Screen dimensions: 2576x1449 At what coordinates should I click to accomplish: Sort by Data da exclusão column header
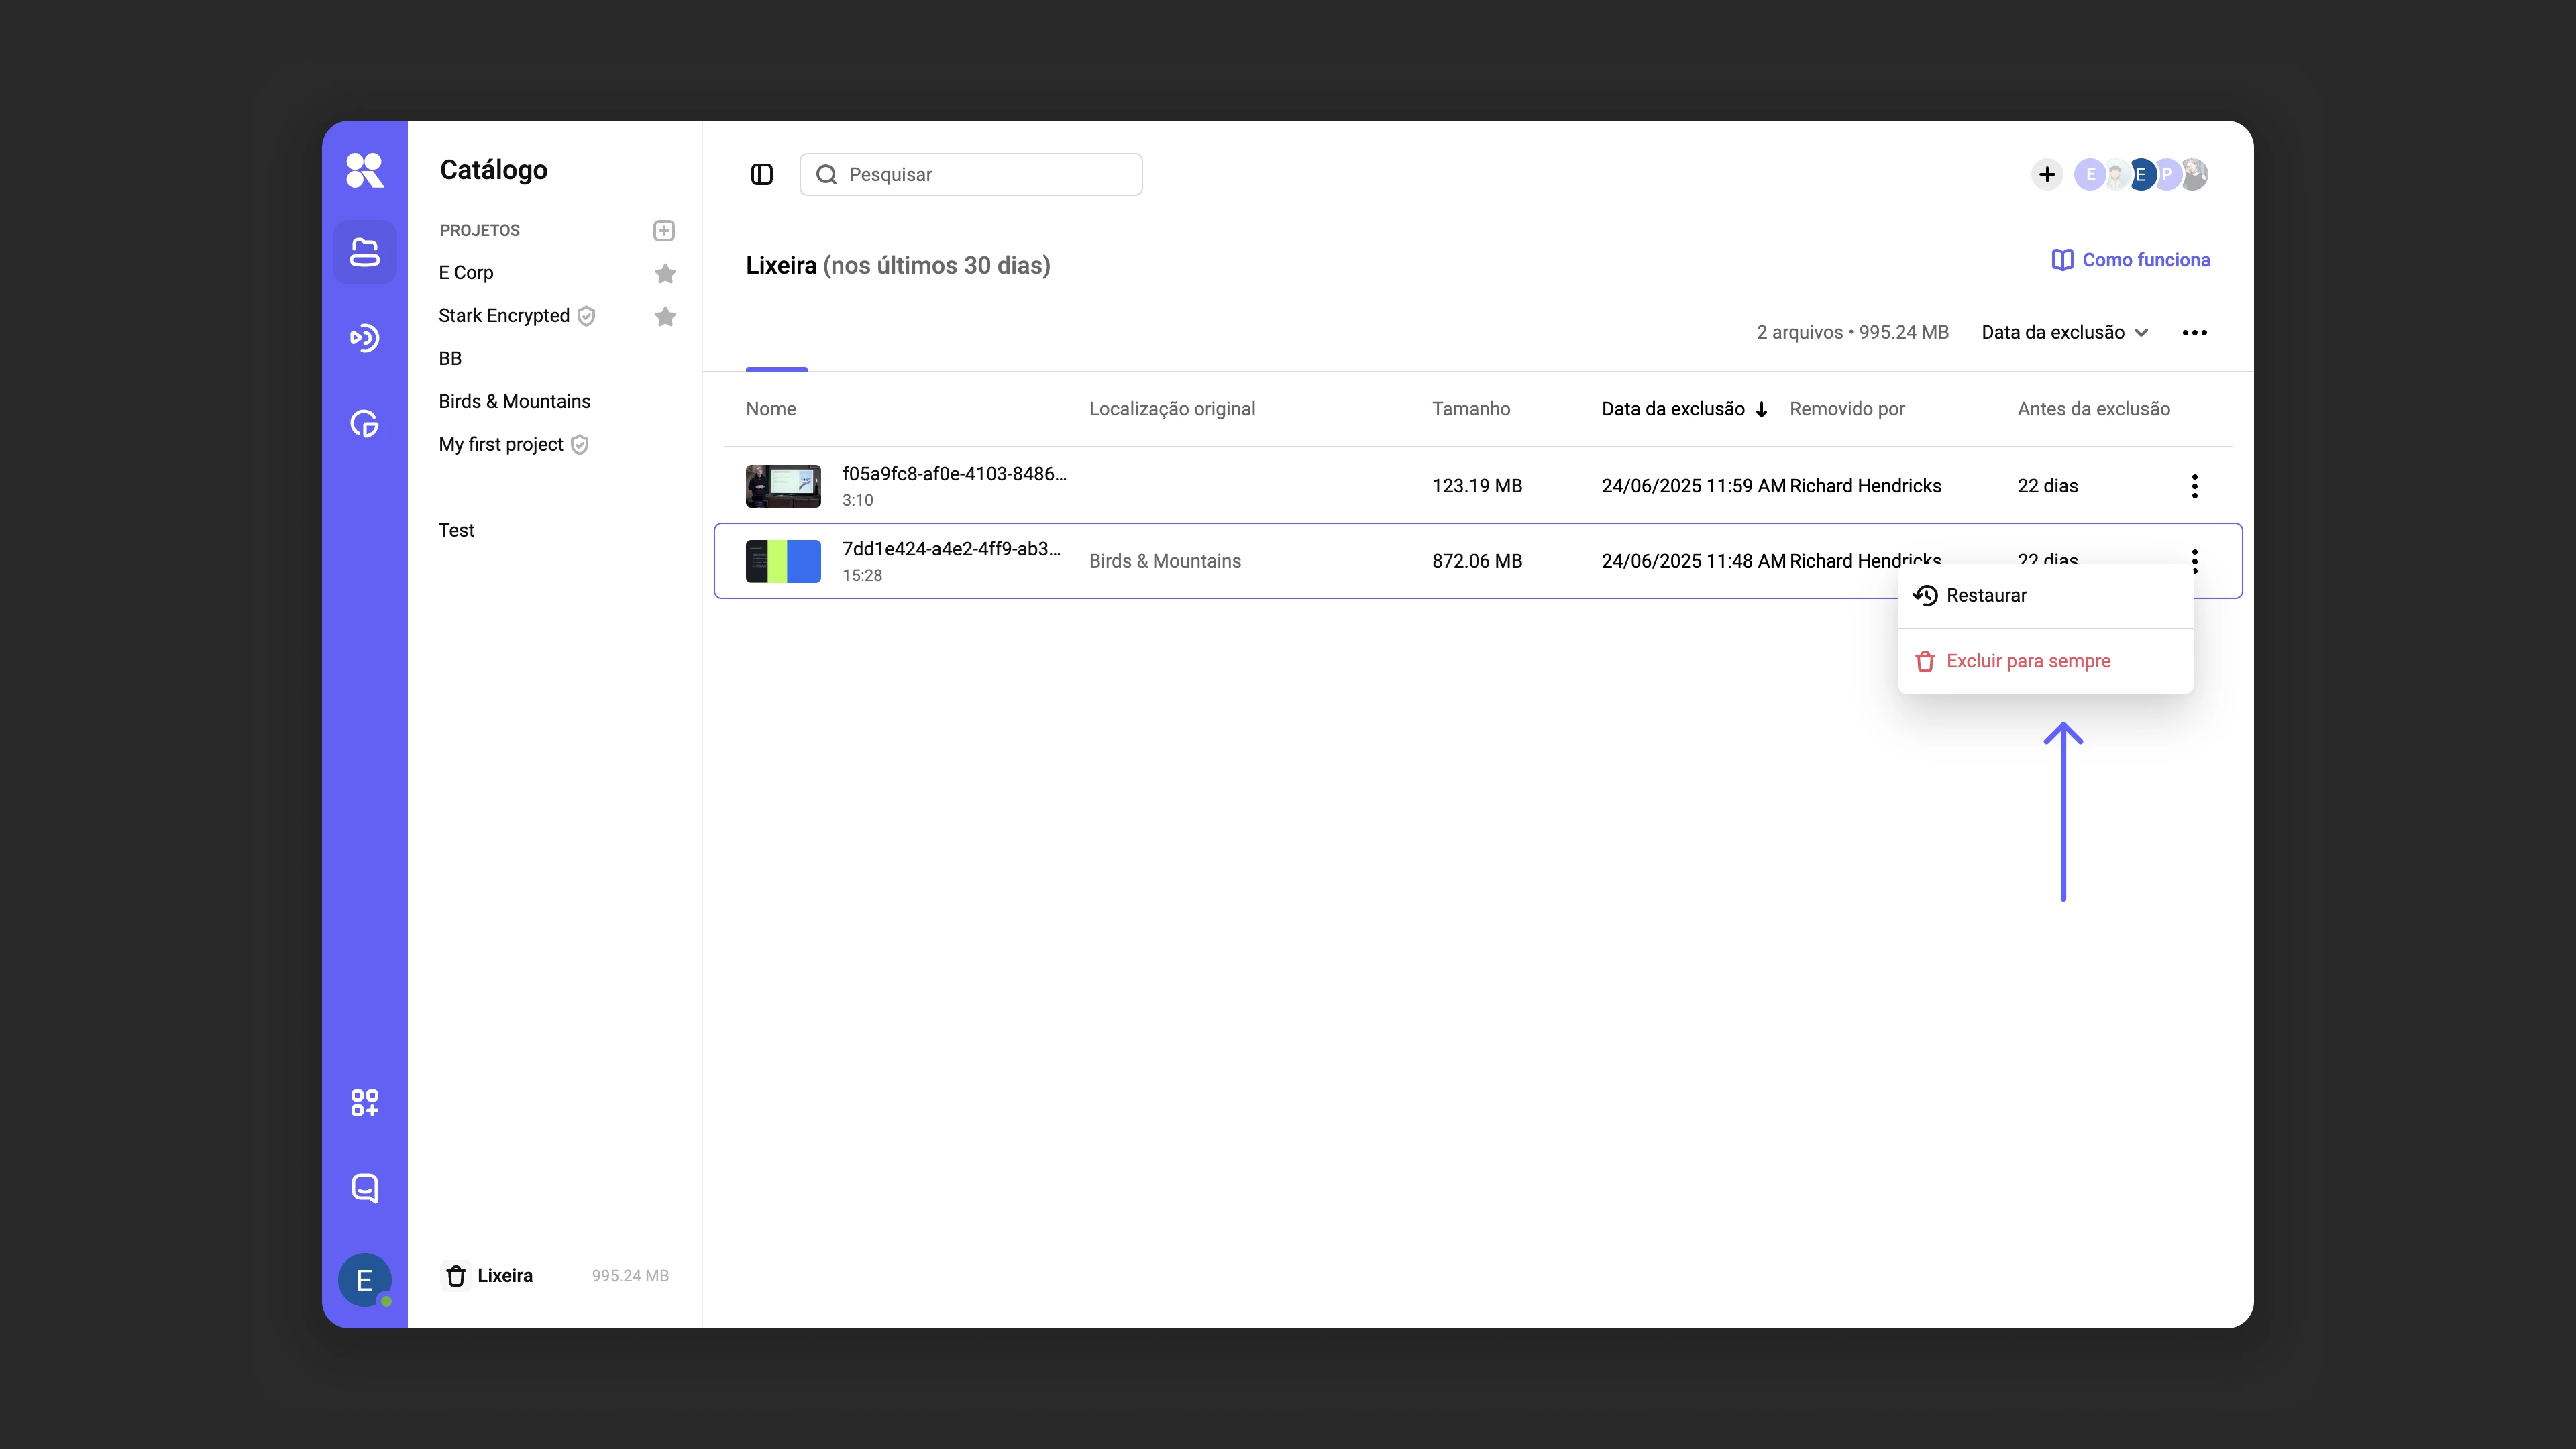tap(1684, 409)
